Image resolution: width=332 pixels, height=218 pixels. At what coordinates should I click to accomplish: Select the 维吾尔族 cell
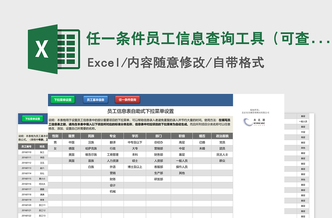pyautogui.click(x=91, y=155)
